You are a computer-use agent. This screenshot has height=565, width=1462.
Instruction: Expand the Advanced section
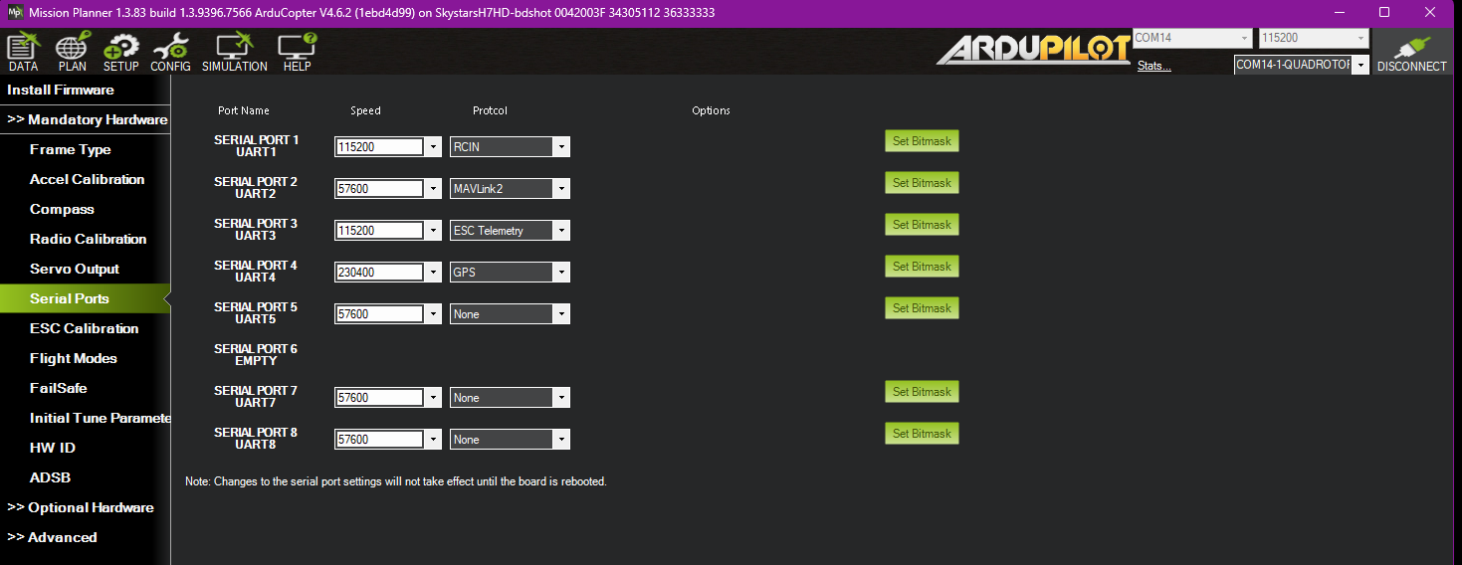[53, 537]
